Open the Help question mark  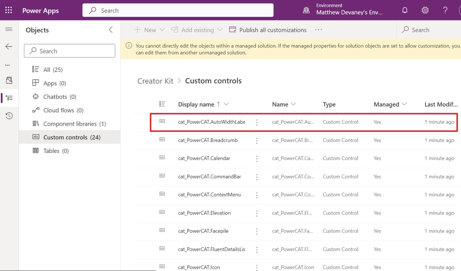pos(445,10)
